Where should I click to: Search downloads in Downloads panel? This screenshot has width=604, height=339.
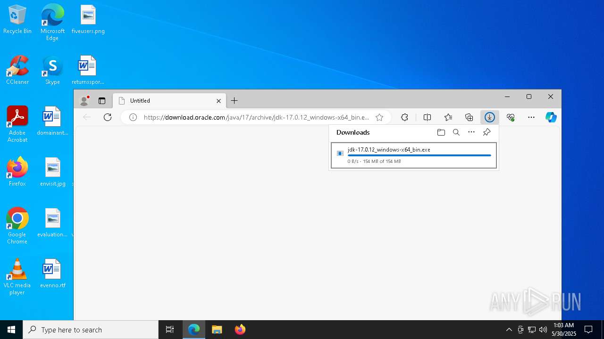456,132
